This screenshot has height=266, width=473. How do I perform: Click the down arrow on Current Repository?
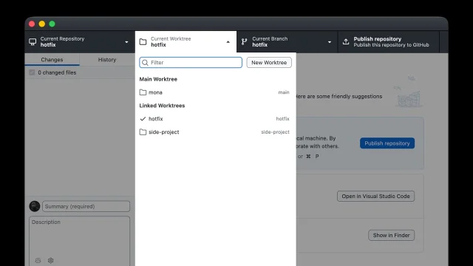126,42
